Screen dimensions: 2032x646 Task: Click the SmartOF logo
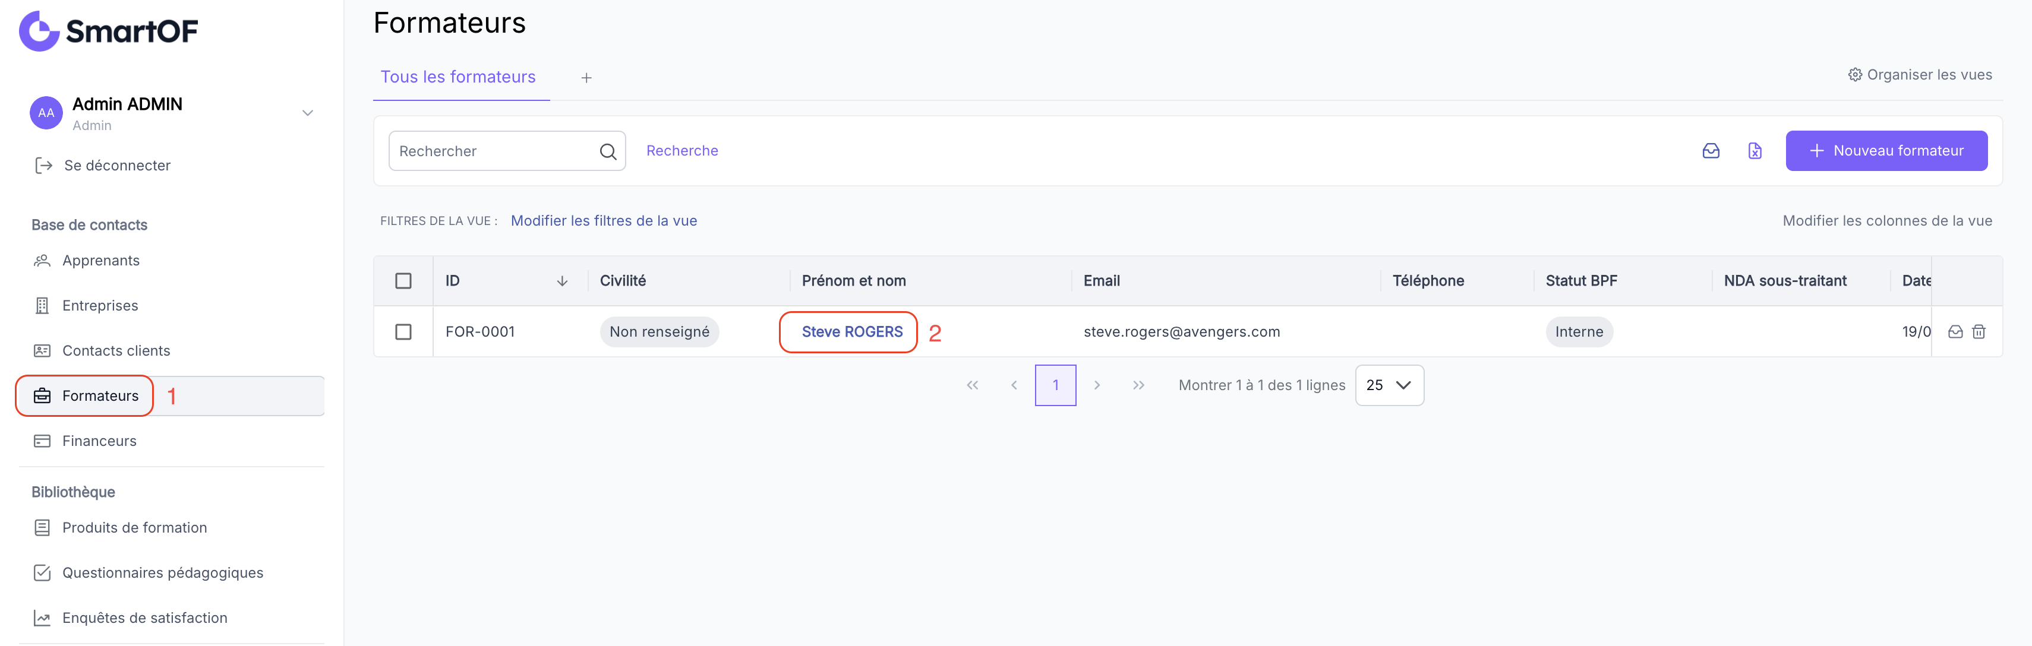[108, 31]
